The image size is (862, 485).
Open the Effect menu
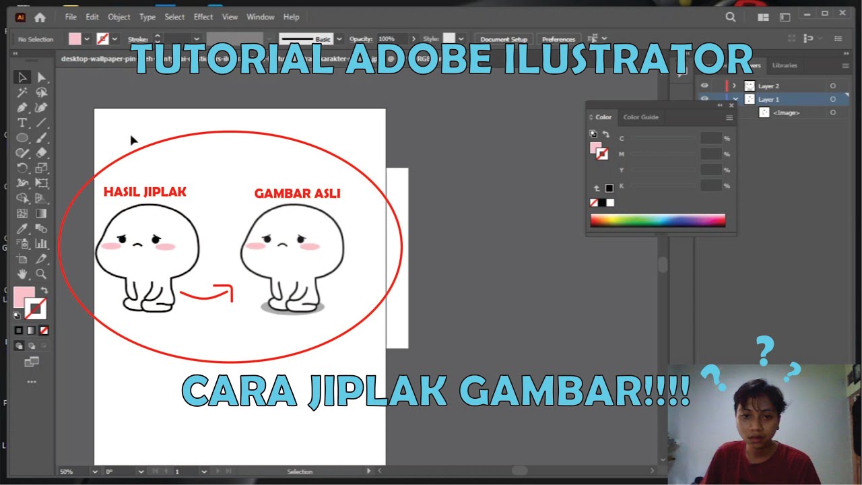pos(203,17)
